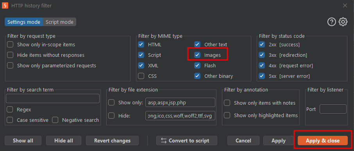This screenshot has width=354, height=151.
Task: Click the search term input field
Action: [x=53, y=98]
